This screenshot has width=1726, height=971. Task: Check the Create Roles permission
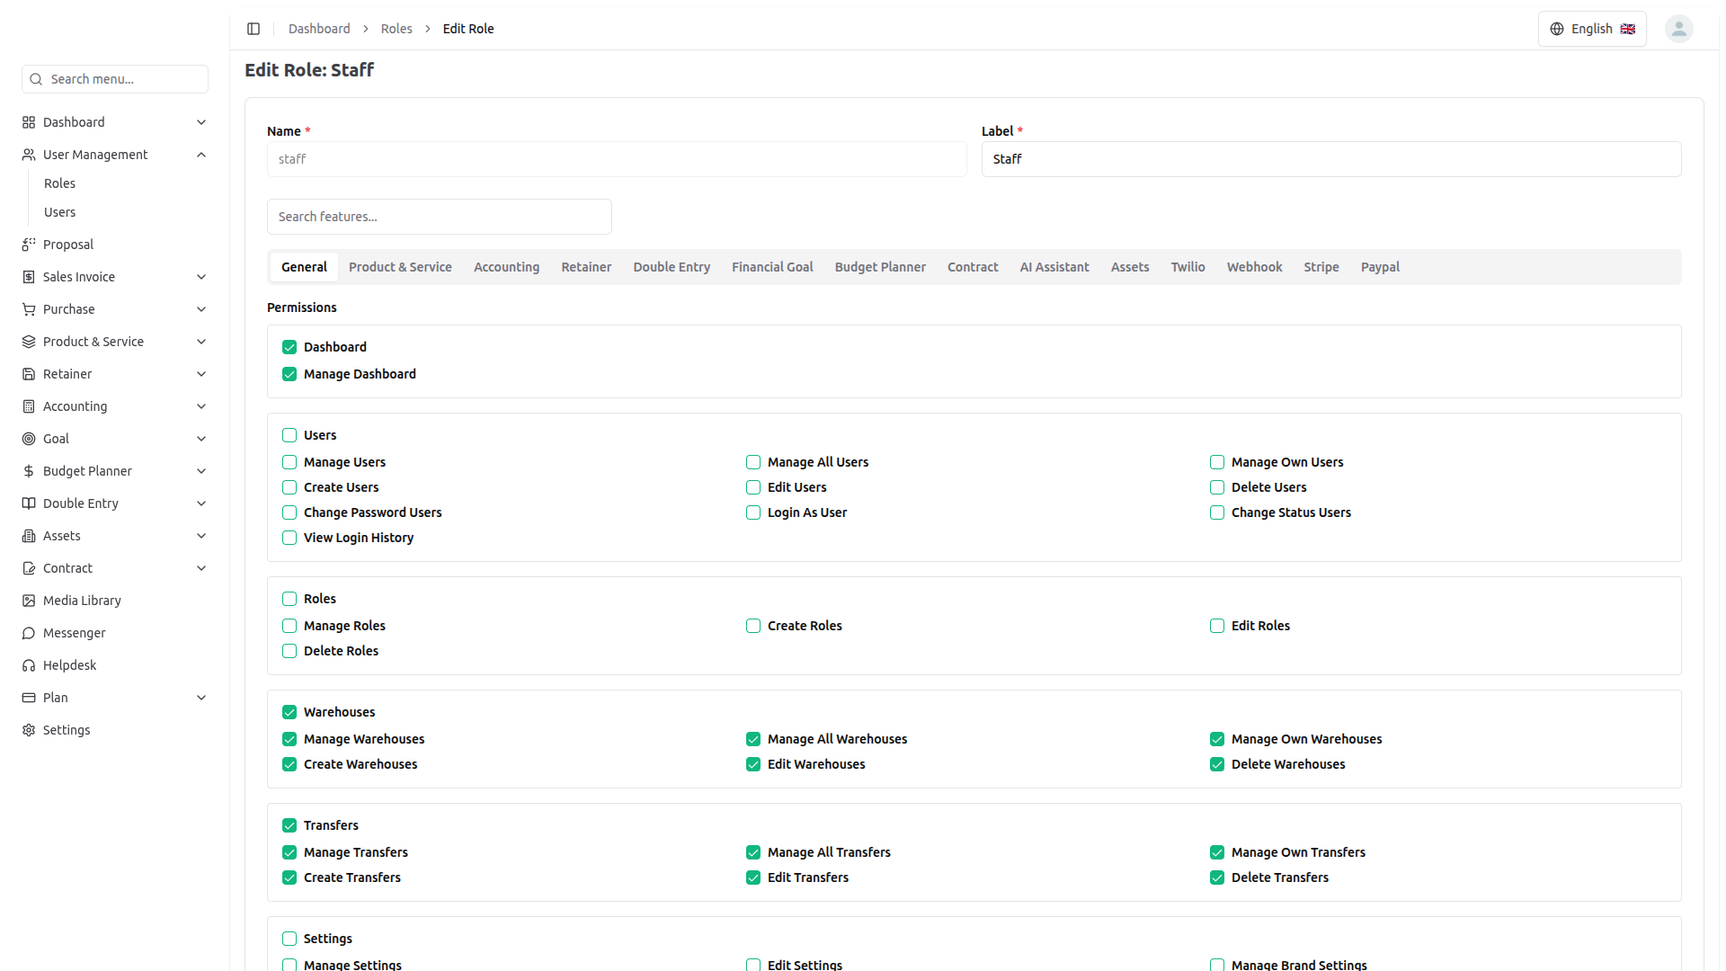753,626
